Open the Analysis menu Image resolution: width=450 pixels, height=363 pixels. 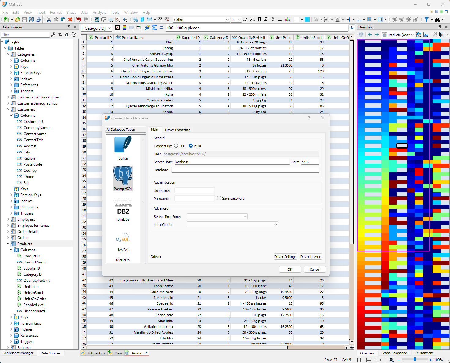point(99,13)
